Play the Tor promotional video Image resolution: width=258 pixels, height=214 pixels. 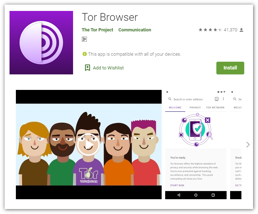(x=88, y=145)
